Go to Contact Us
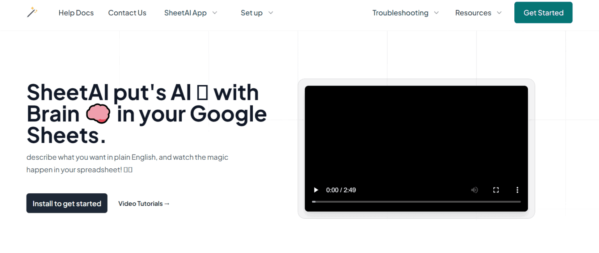 (127, 13)
